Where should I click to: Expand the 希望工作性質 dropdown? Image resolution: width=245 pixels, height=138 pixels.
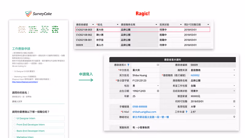click(x=234, y=86)
